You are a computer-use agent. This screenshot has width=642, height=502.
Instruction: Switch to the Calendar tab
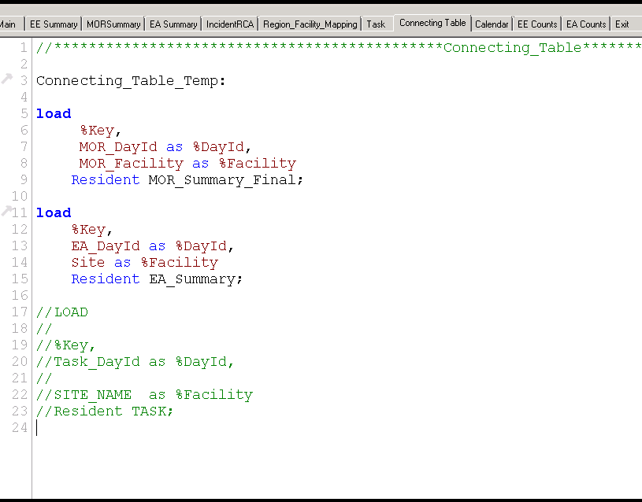point(492,24)
